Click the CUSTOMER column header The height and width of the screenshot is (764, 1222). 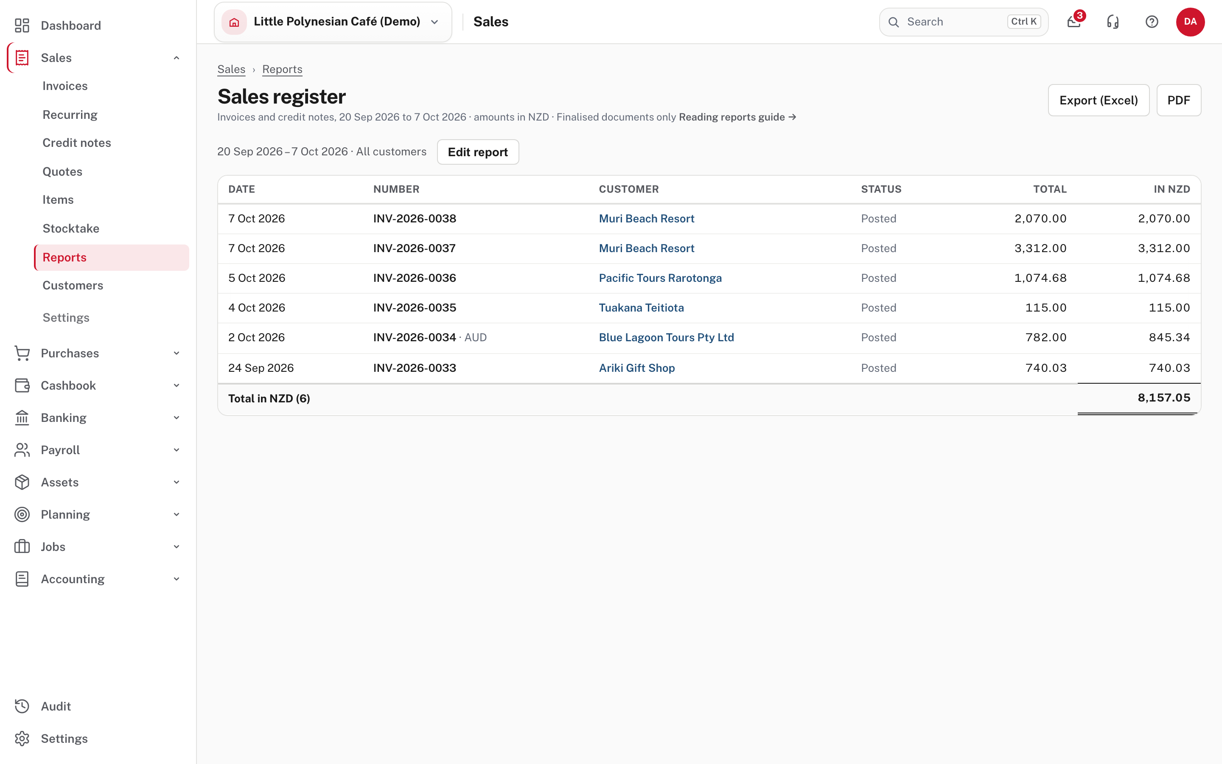[x=629, y=189]
